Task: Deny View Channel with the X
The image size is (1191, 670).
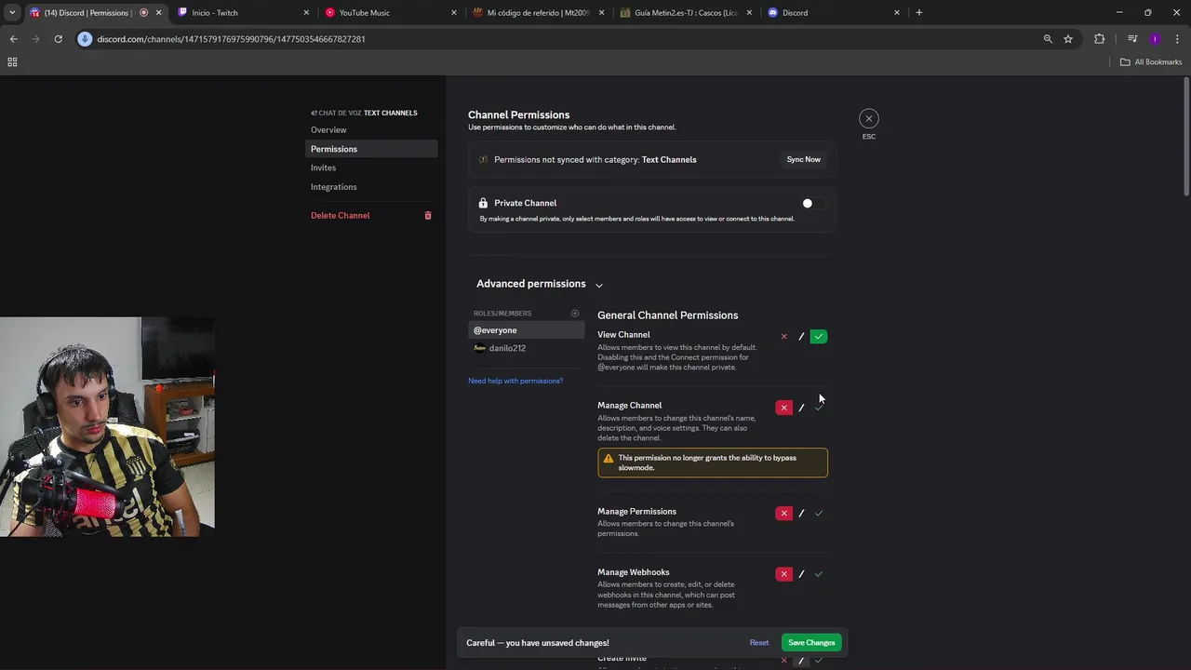Action: (783, 336)
